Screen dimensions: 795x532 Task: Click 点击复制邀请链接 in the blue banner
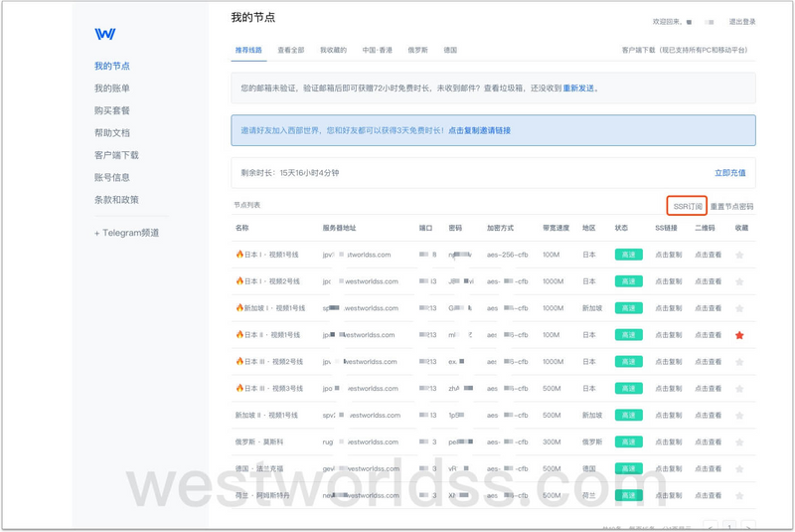pos(479,130)
